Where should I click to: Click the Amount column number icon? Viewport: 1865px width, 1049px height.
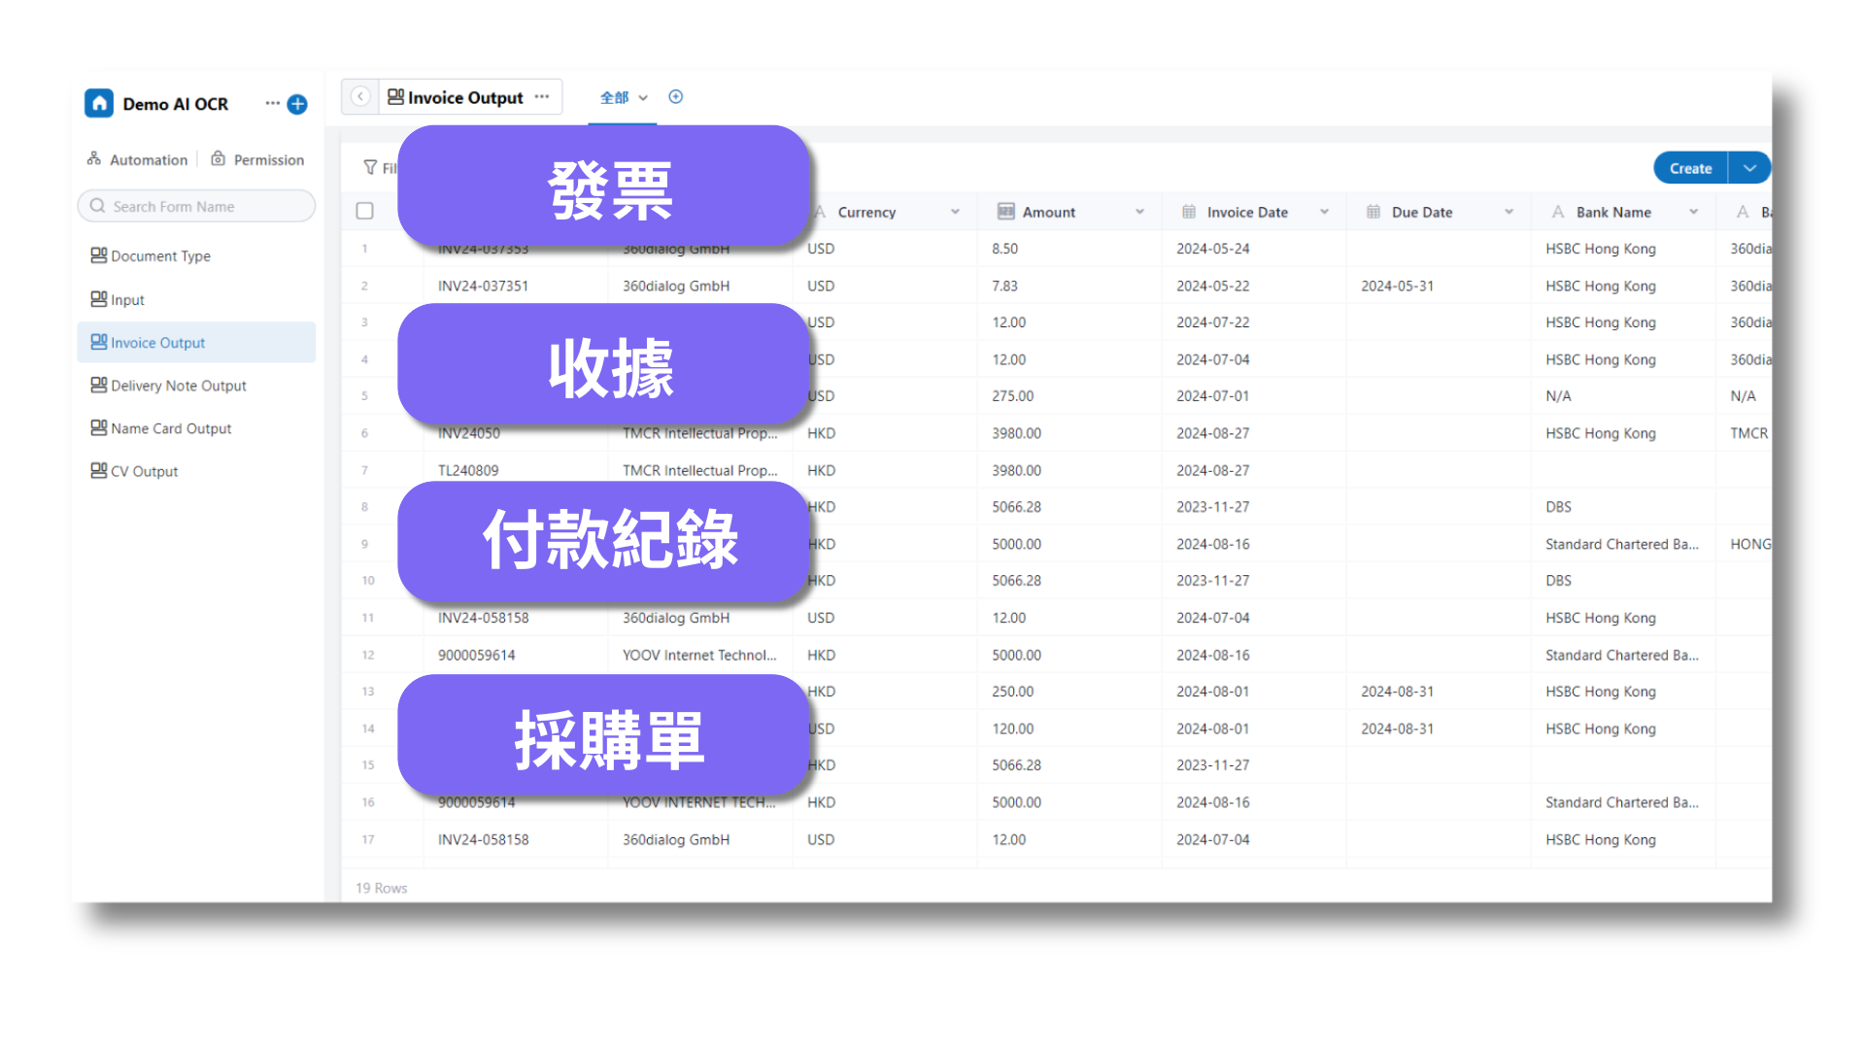click(1006, 212)
